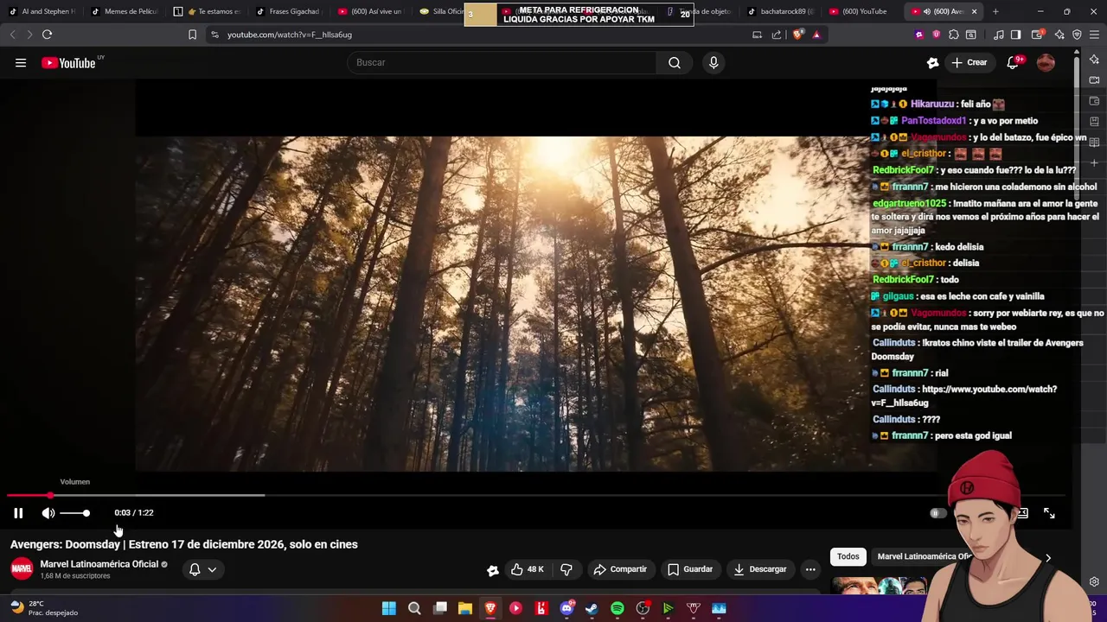
Task: Go to the YouTube home logo
Action: click(x=68, y=62)
